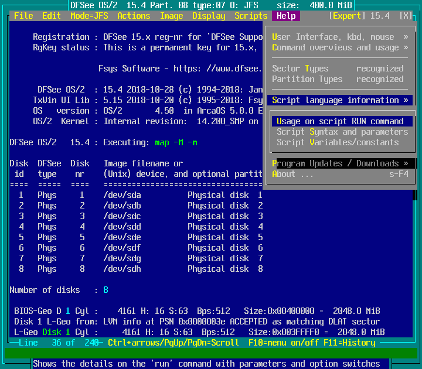The width and height of the screenshot is (422, 369).
Task: Select Partition Types recognized
Action: point(340,79)
